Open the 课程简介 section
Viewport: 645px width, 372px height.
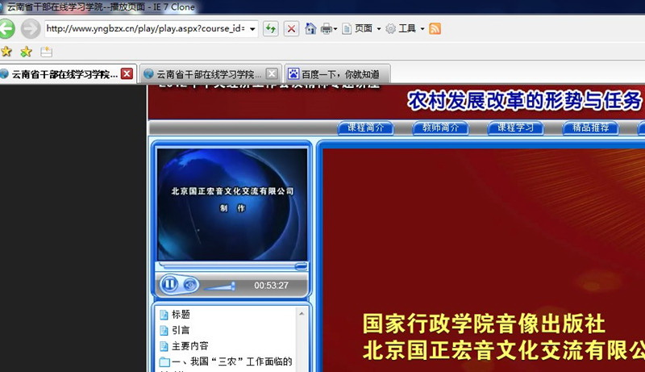[365, 127]
